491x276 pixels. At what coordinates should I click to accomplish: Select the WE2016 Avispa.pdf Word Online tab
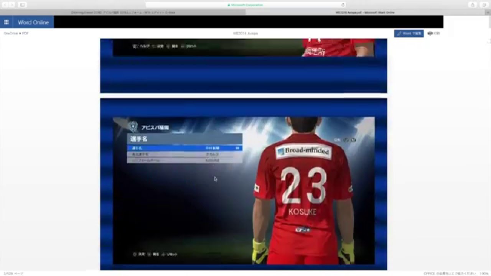pos(365,13)
